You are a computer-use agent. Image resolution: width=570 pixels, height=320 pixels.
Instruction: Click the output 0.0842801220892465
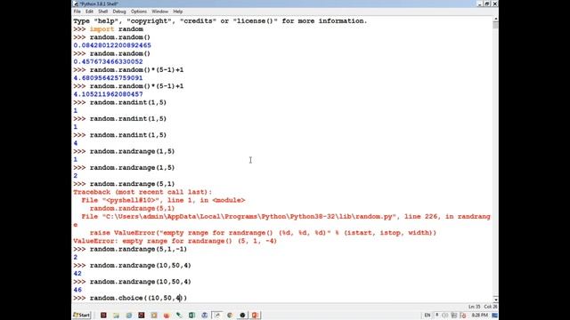click(112, 45)
